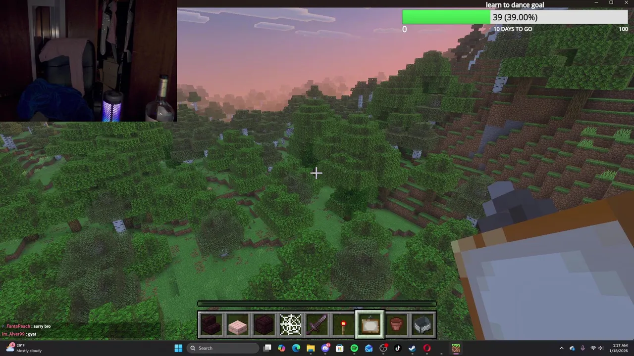Minimize the Minecraft window

(596, 3)
